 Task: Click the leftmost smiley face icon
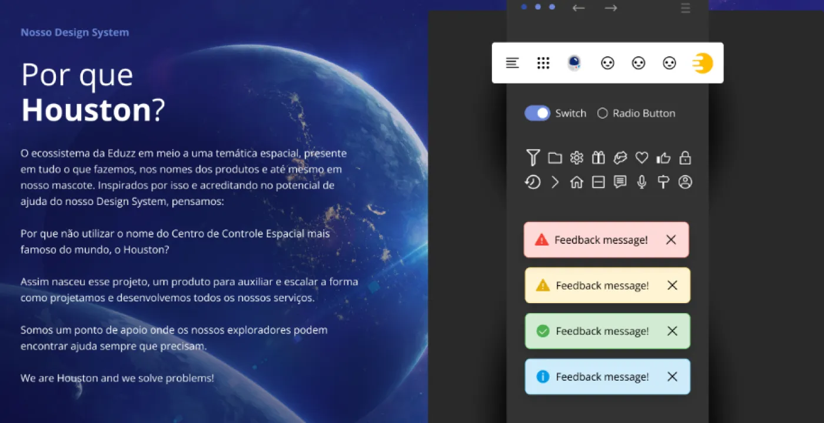click(607, 63)
